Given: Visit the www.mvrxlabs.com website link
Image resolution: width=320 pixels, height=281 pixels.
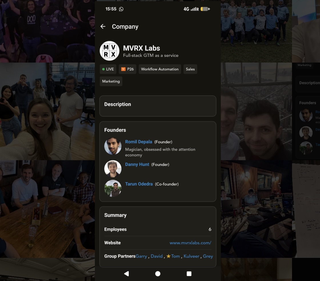Looking at the screenshot, I should click(x=190, y=243).
